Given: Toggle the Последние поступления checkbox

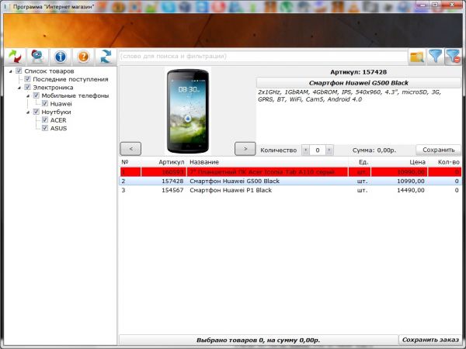Looking at the screenshot, I should coord(27,79).
